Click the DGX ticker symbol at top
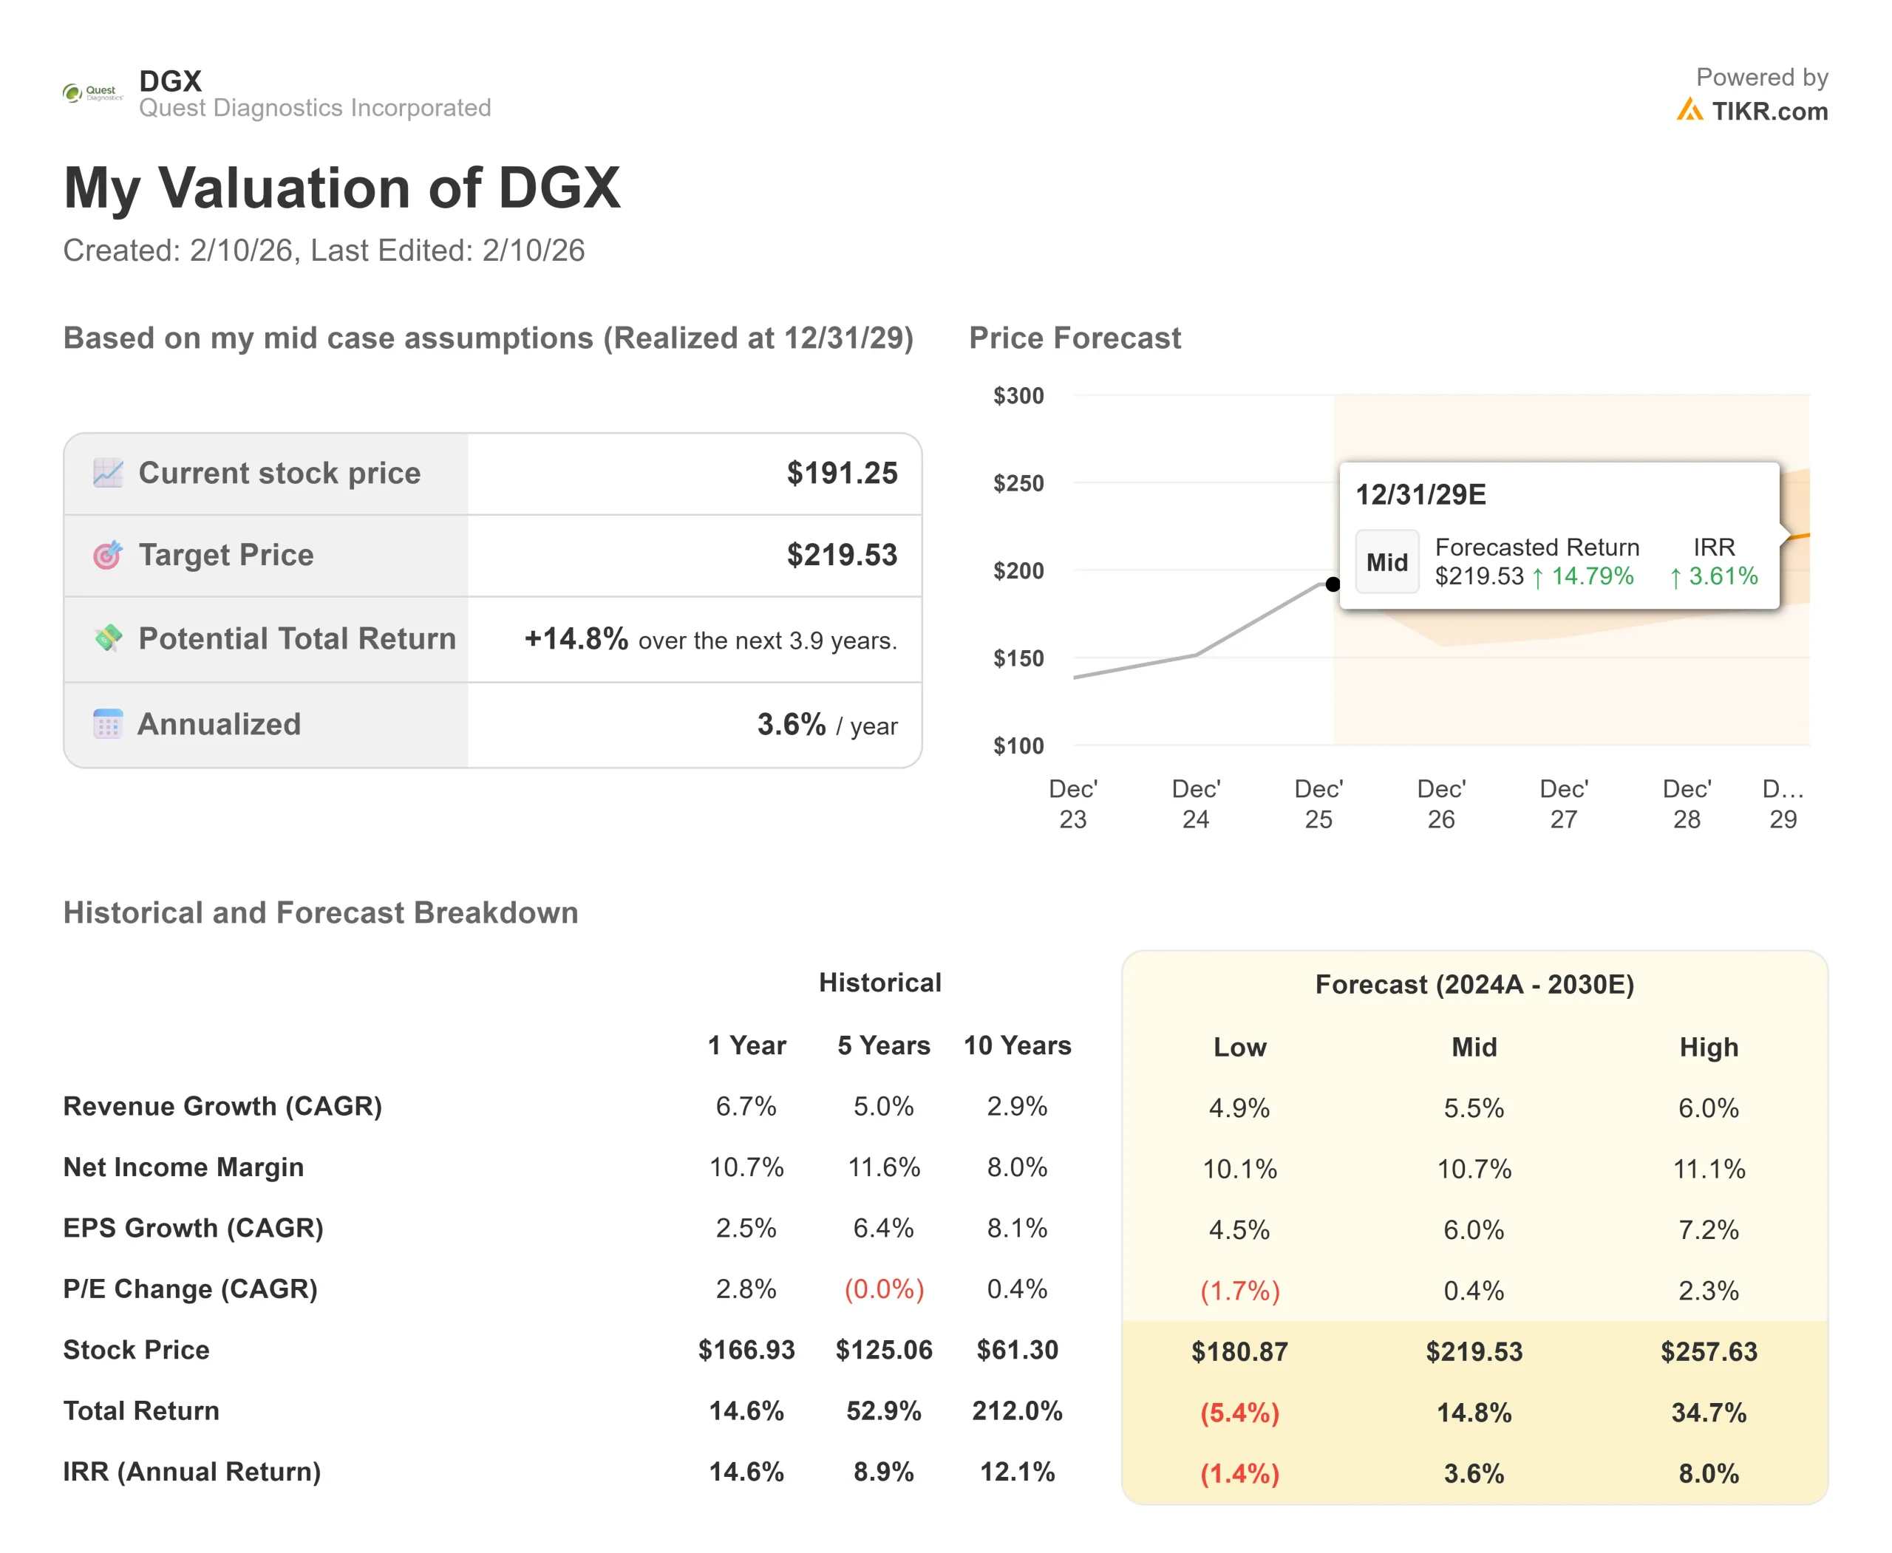The width and height of the screenshot is (1892, 1553). 171,81
